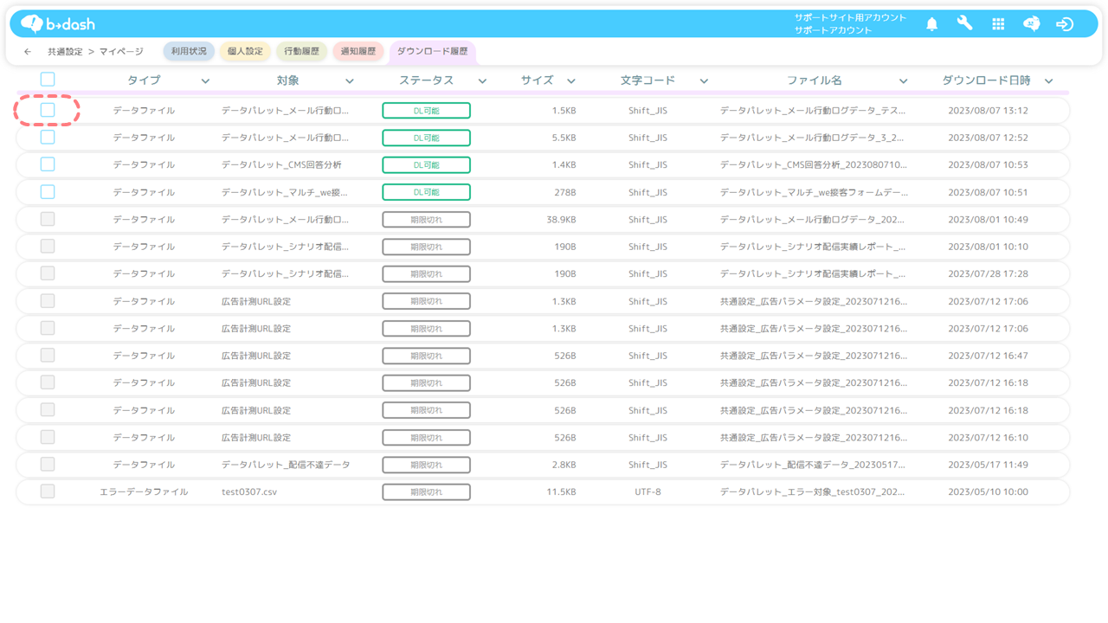Click DL可能 button for CMS回答分析 file
The image size is (1108, 623).
(426, 164)
